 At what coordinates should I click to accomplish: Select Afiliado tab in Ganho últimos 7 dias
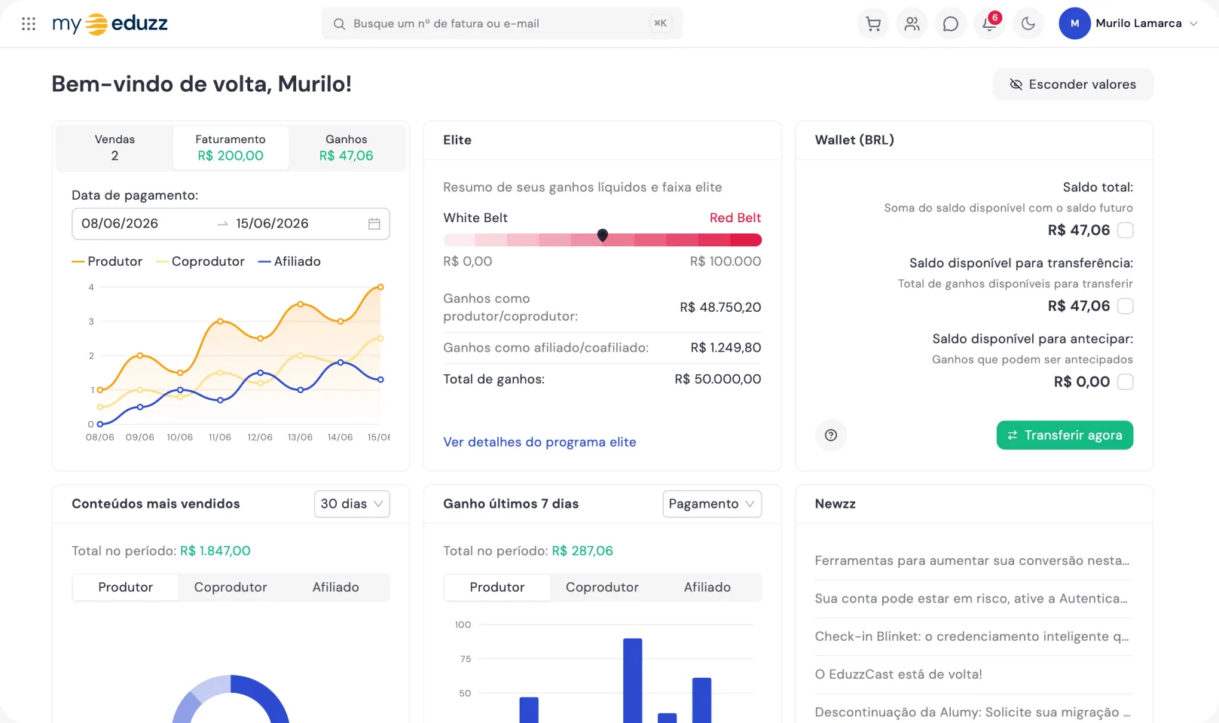click(x=707, y=587)
